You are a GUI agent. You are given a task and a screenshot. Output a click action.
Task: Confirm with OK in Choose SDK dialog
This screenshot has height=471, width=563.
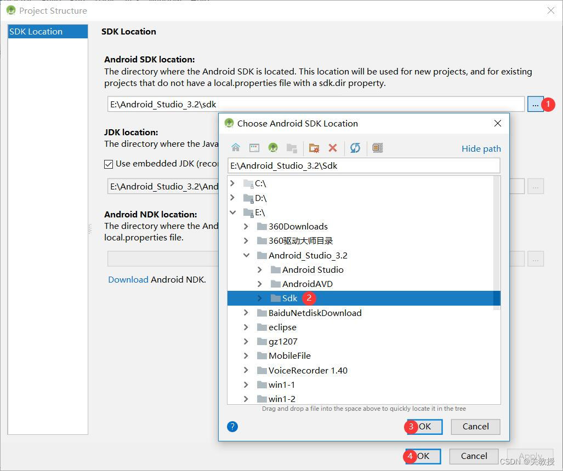tap(424, 427)
